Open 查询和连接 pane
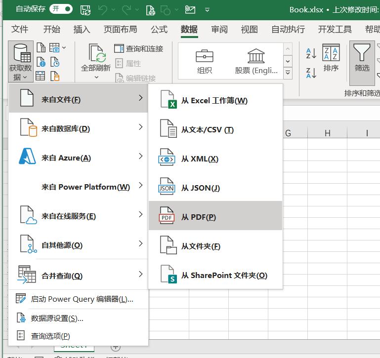The width and height of the screenshot is (380, 358). [x=139, y=49]
